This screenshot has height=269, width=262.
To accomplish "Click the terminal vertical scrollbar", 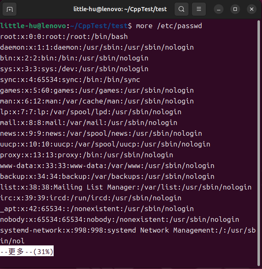I will [259, 143].
